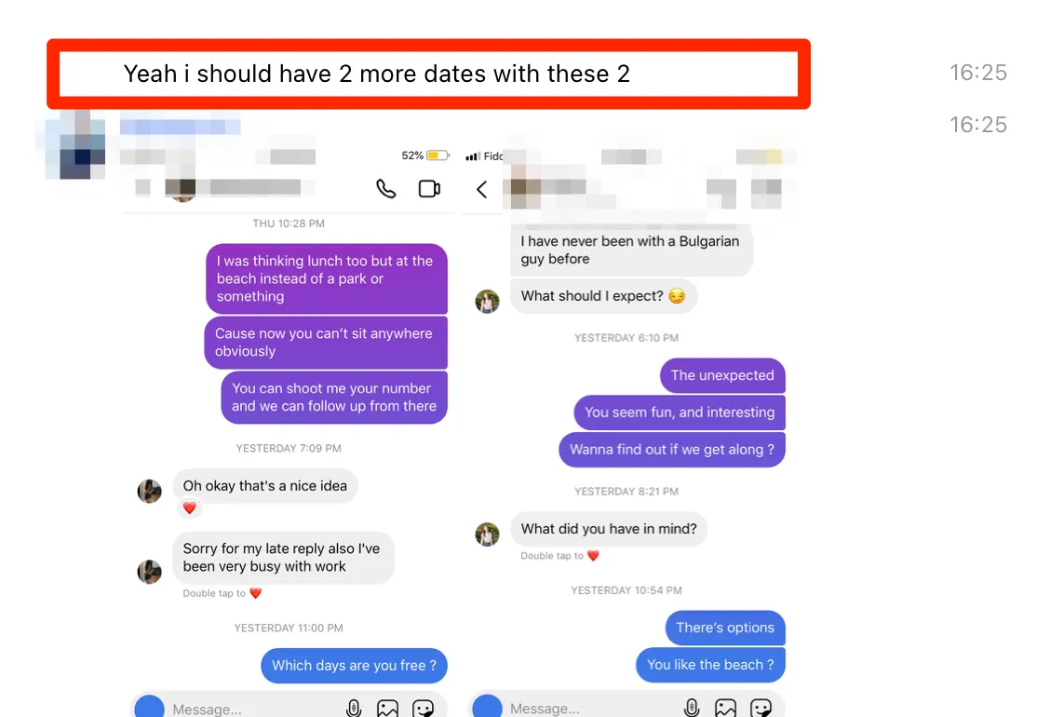Tap the phone call icon
Screen dimensions: 1037x717
(x=386, y=189)
